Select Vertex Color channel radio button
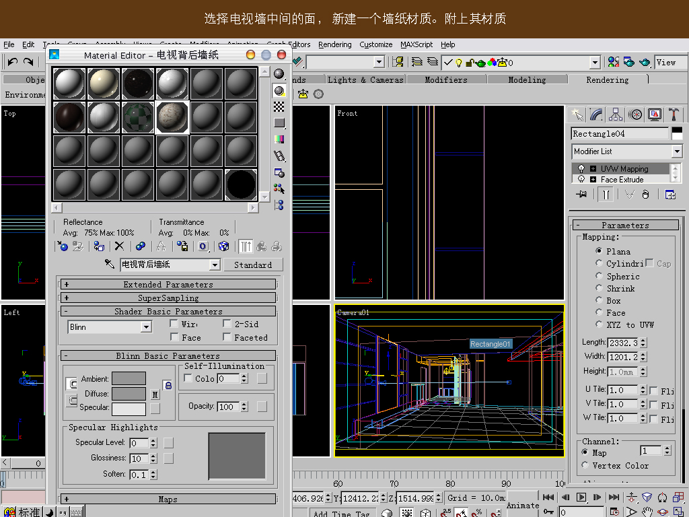The width and height of the screenshot is (689, 517). pyautogui.click(x=585, y=464)
